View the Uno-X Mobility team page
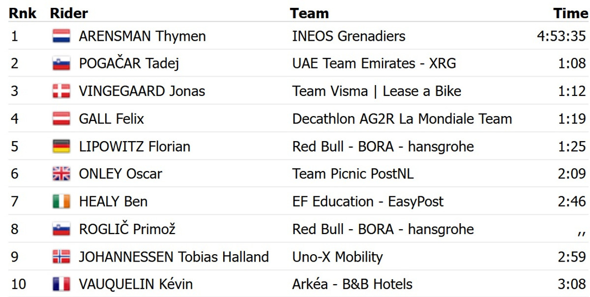The image size is (590, 297). tap(337, 257)
